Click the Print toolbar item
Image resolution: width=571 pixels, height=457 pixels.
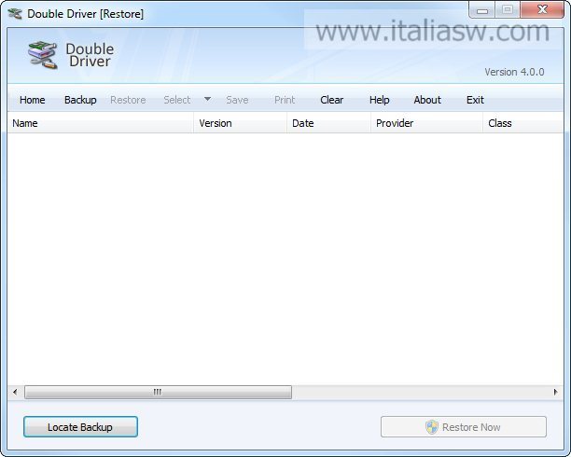pyautogui.click(x=285, y=100)
